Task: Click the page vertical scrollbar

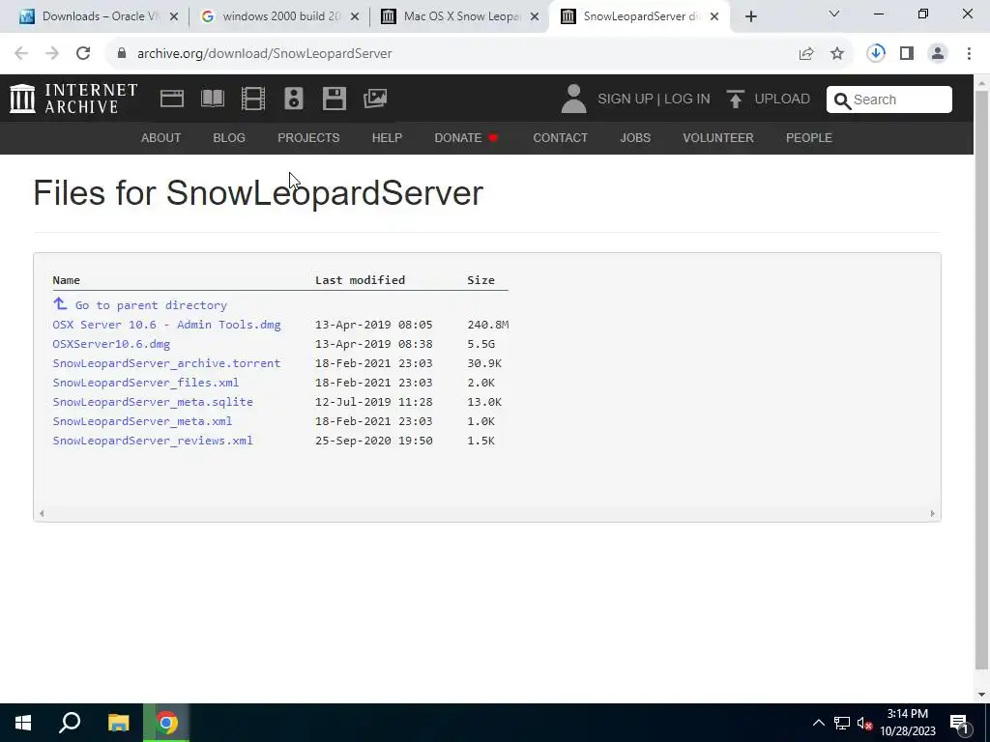Action: pos(981,379)
